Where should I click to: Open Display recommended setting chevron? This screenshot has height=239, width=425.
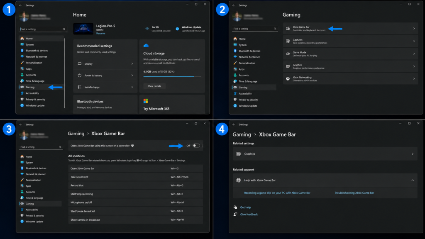point(132,63)
